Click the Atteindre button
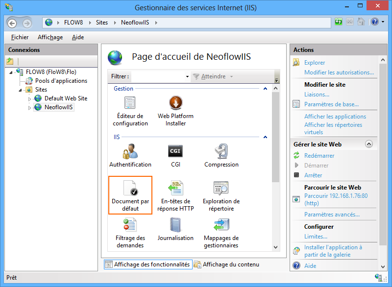The width and height of the screenshot is (392, 287). point(213,76)
